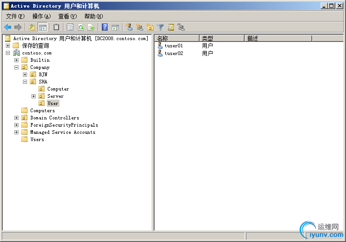The width and height of the screenshot is (346, 242).
Task: Sort by the 描述 column header
Action: (278, 38)
